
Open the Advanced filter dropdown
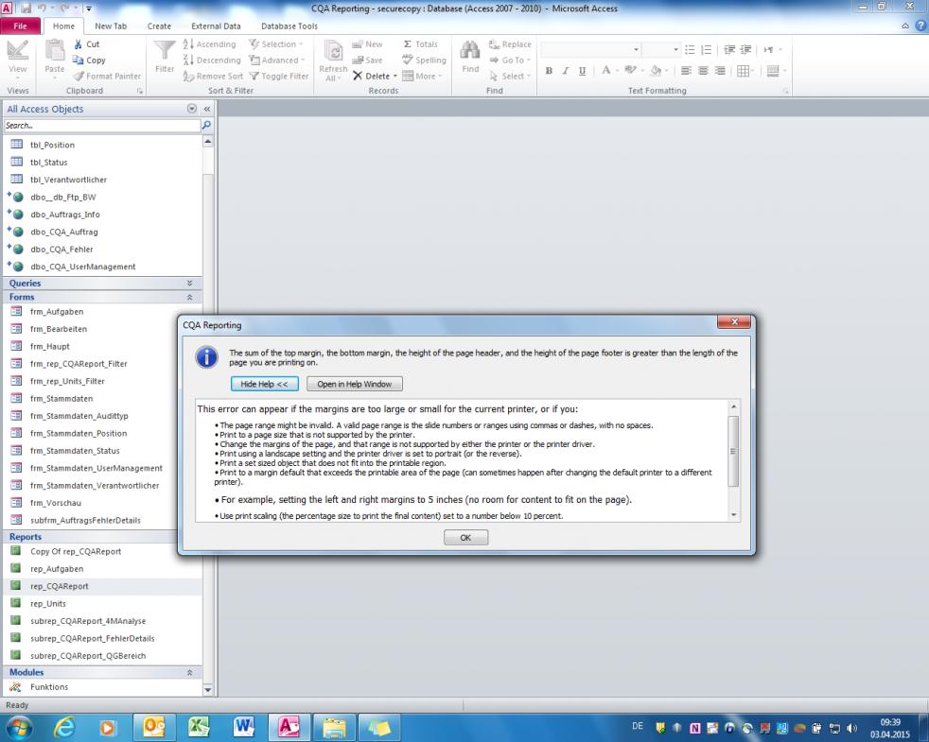(x=276, y=60)
